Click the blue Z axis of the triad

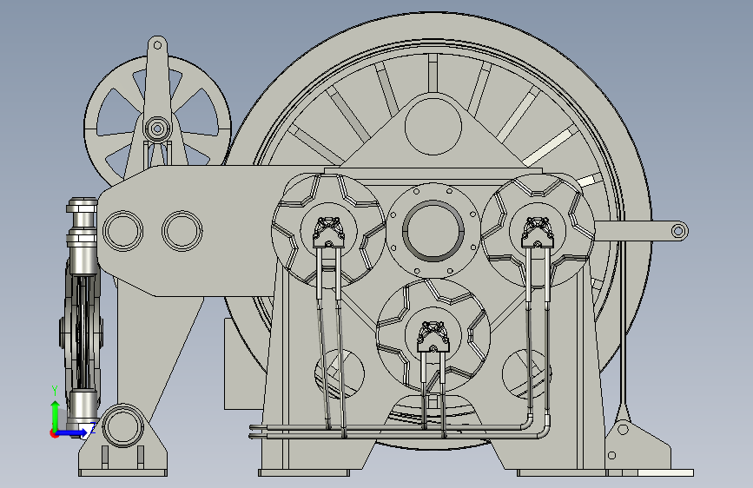coord(72,432)
